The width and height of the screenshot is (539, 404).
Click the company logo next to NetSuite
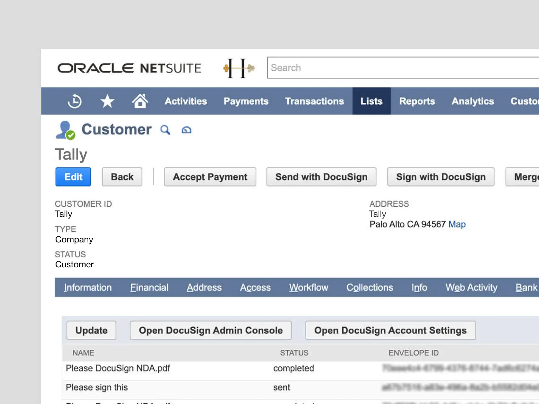tap(239, 68)
